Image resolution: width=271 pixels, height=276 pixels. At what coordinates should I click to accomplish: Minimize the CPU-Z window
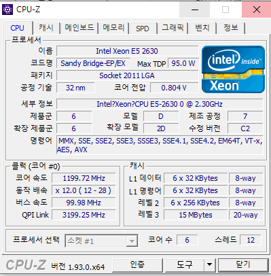point(195,10)
